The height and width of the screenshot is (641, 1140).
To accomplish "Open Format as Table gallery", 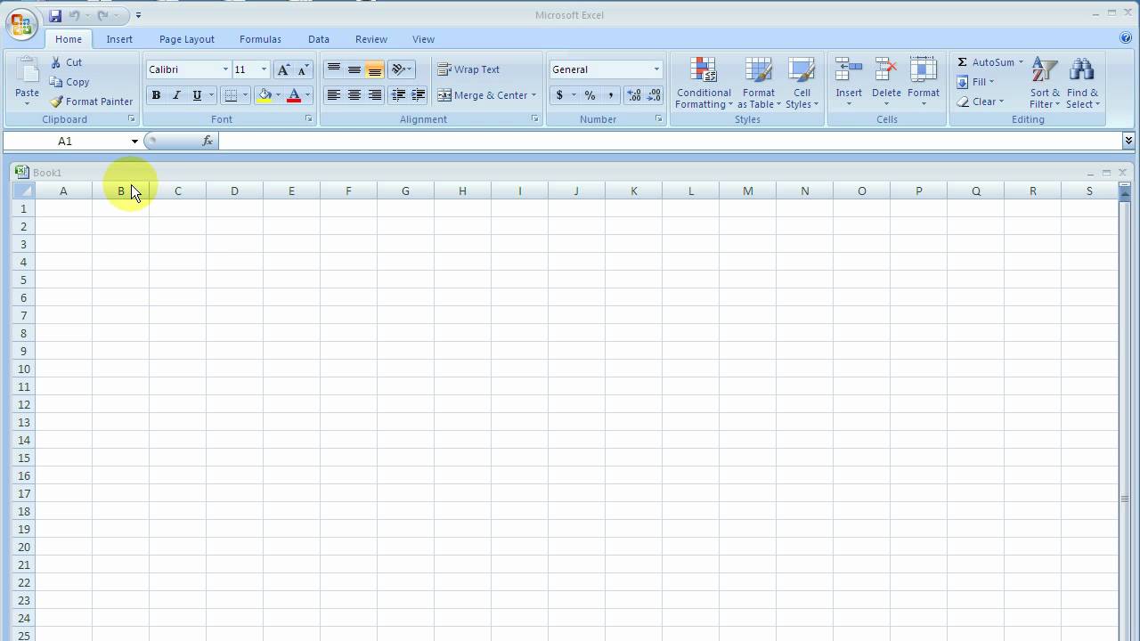I will tap(759, 83).
